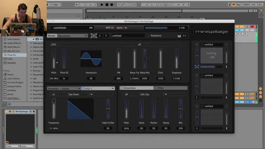Click the pad name field 'untitled'

tap(128, 36)
